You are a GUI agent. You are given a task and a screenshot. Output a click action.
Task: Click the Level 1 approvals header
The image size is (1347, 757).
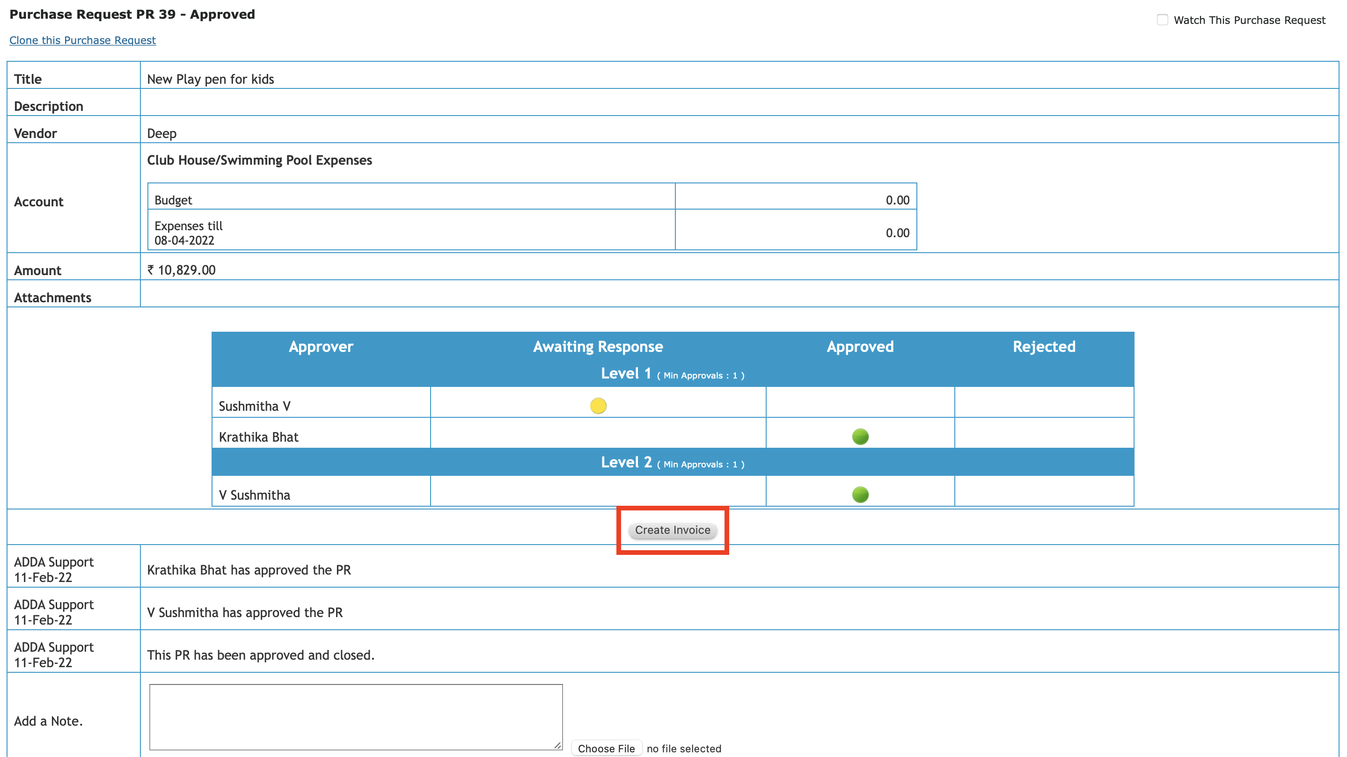click(672, 373)
